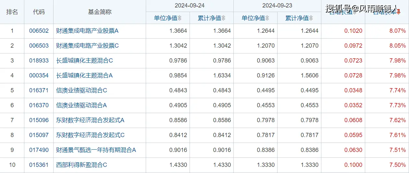Click the 2024-09-23 date header
Image resolution: width=409 pixels, height=173 pixels.
coord(277,6)
